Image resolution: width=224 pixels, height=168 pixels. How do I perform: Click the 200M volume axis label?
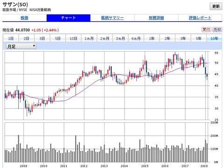(214, 136)
